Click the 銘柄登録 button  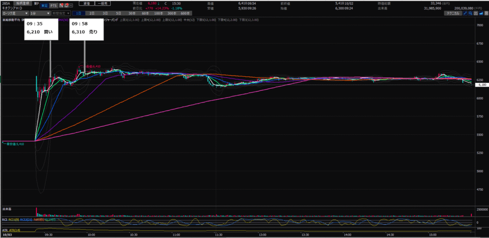point(24,3)
